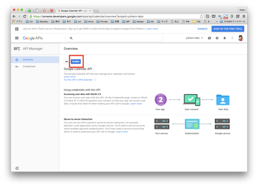The image size is (258, 187).
Task: Close the Google Calendar API tab
Action: 90,11
